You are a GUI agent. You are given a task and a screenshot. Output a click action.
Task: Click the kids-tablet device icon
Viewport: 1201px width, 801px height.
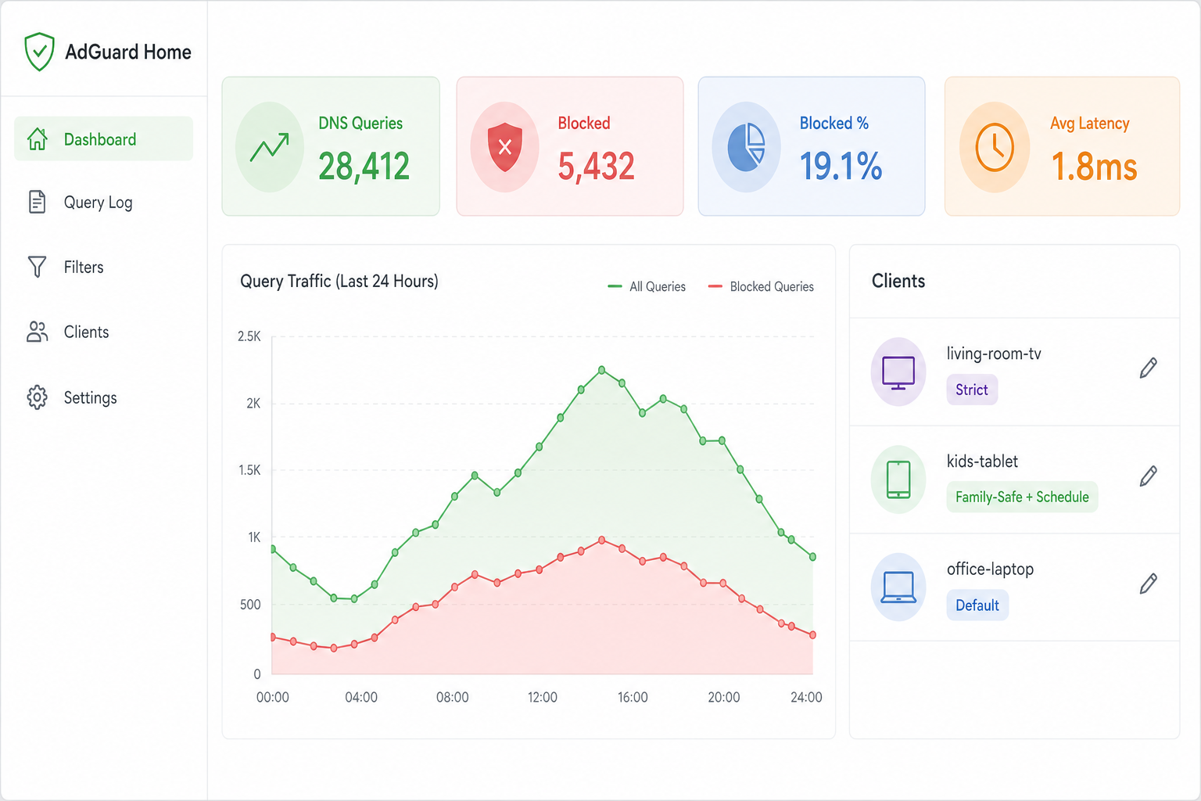pos(898,480)
